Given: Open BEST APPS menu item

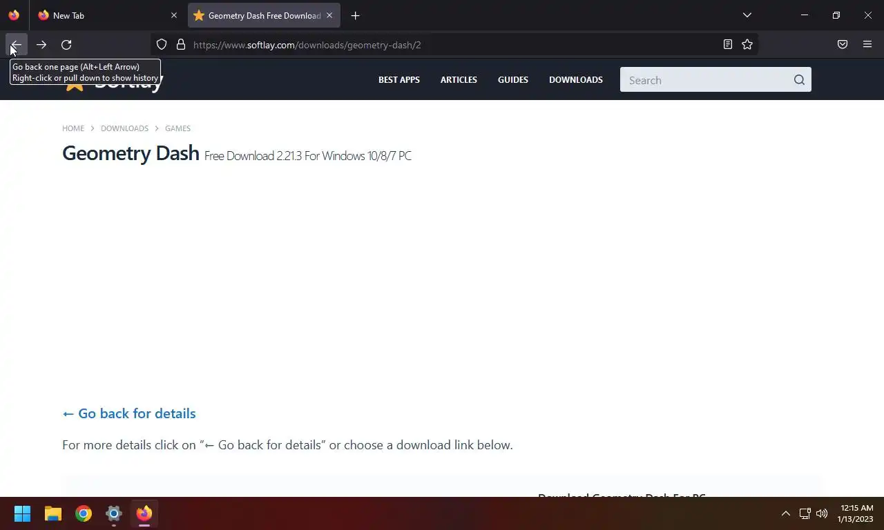Looking at the screenshot, I should click(399, 80).
